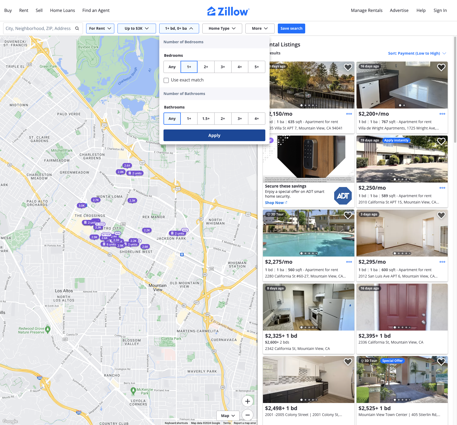Click the 6 units map marker
Screen dimensions: 457x425
109,244
